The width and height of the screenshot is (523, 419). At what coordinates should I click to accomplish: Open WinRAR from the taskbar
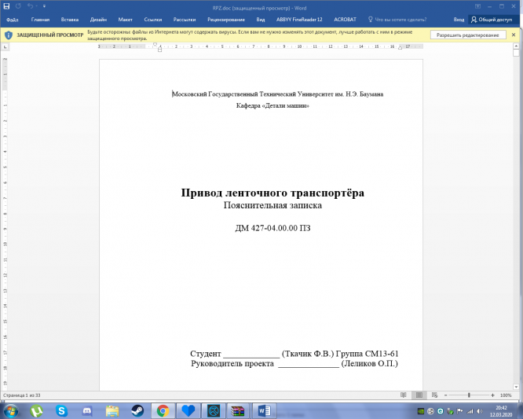pos(238,411)
